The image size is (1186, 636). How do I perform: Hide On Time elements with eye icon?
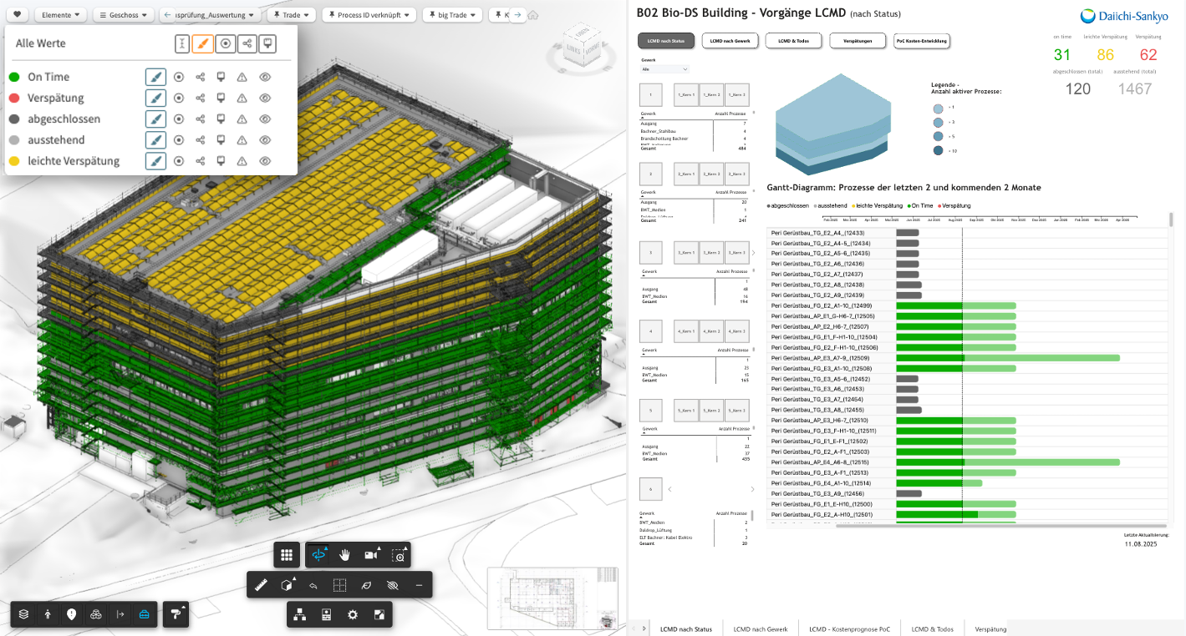(x=265, y=77)
